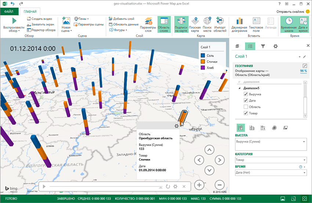Open the Товар category dropdown
Screen dimensions: 312x203
point(304,160)
